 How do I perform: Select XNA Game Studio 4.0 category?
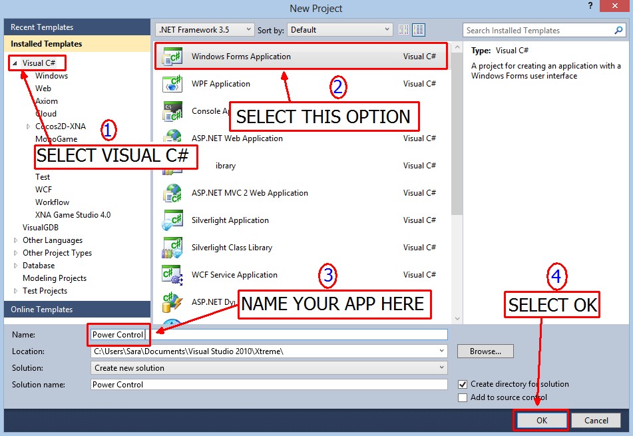click(73, 215)
